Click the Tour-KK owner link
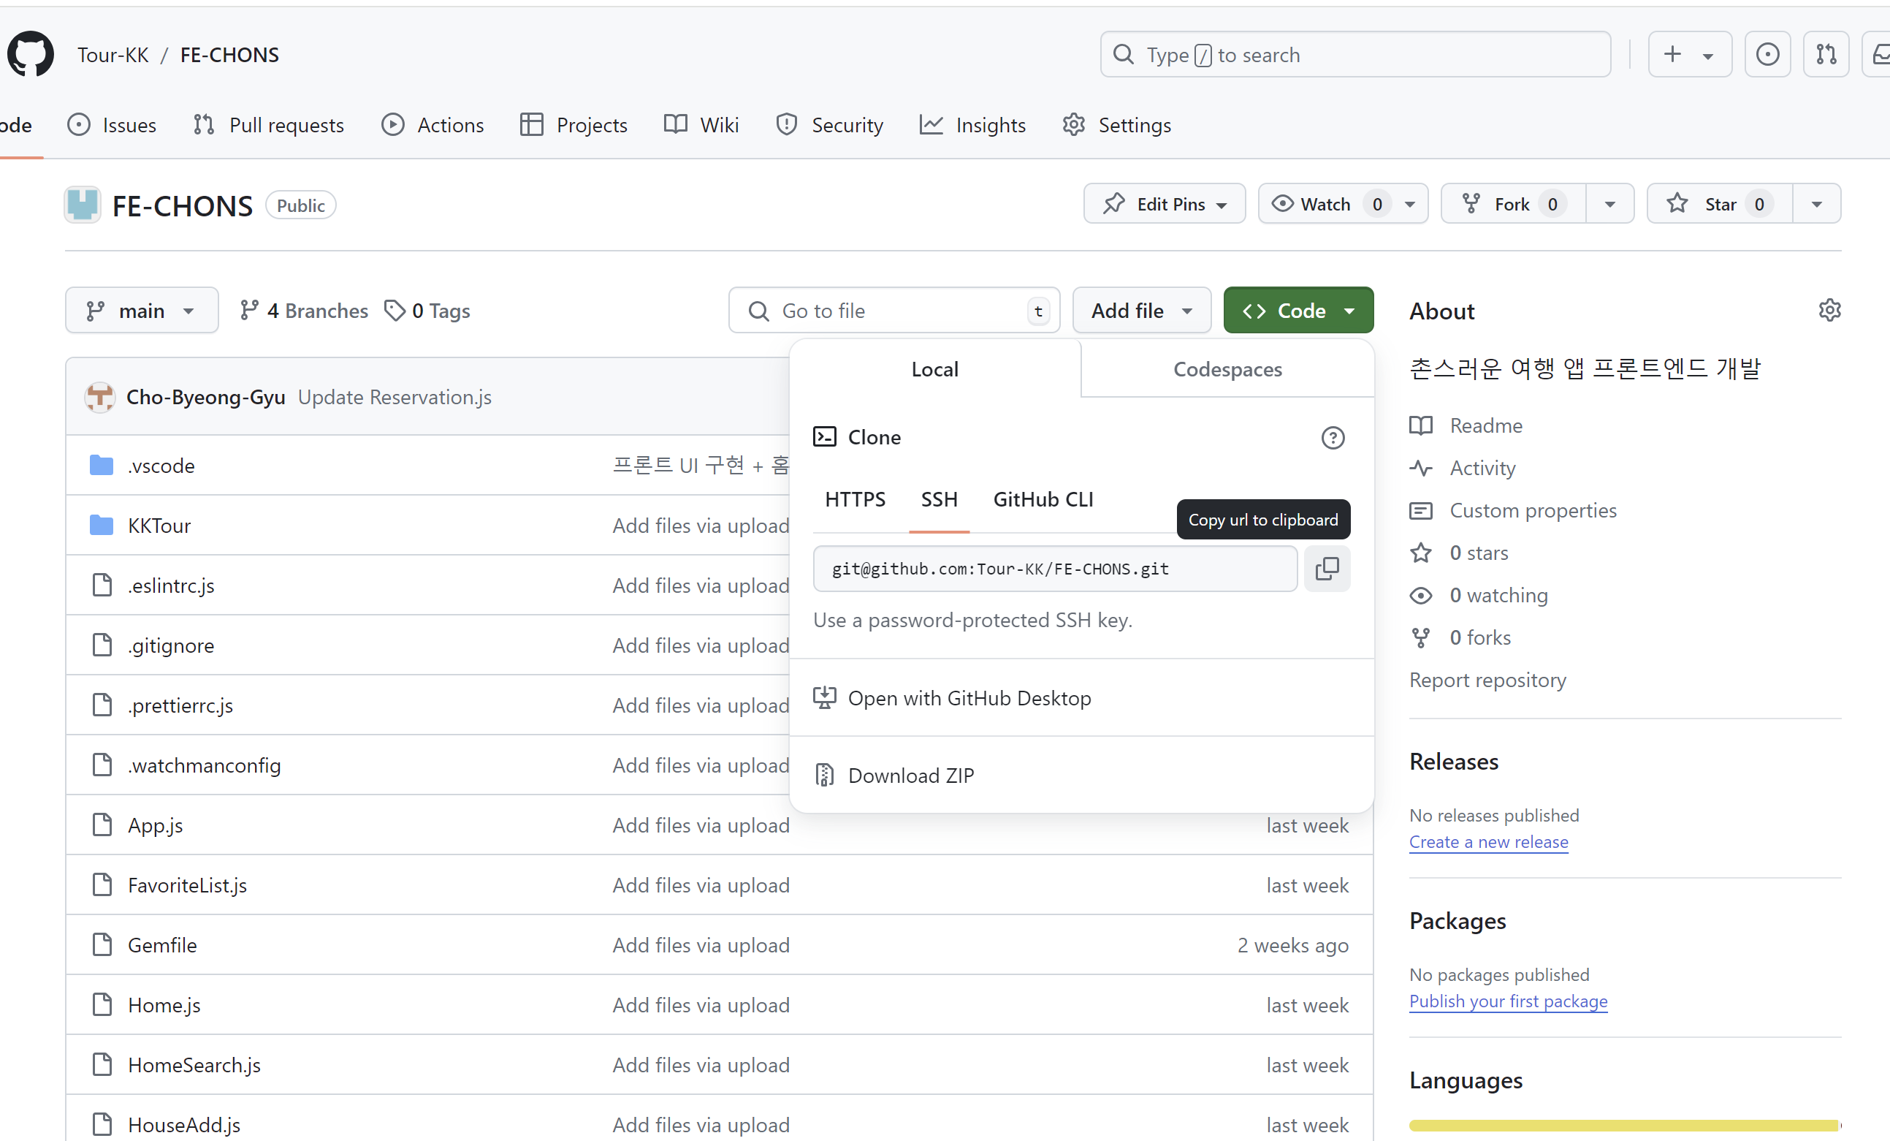This screenshot has width=1890, height=1141. 113,55
